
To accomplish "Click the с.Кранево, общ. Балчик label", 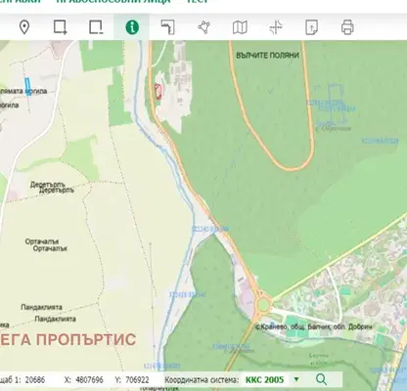I will pyautogui.click(x=313, y=326).
